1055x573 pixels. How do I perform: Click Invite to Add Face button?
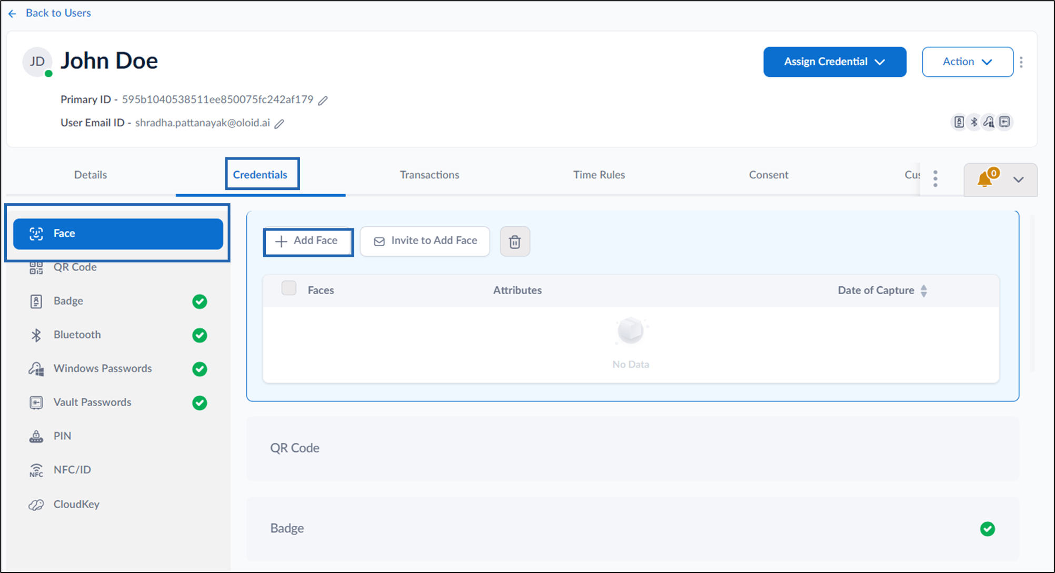pyautogui.click(x=425, y=242)
